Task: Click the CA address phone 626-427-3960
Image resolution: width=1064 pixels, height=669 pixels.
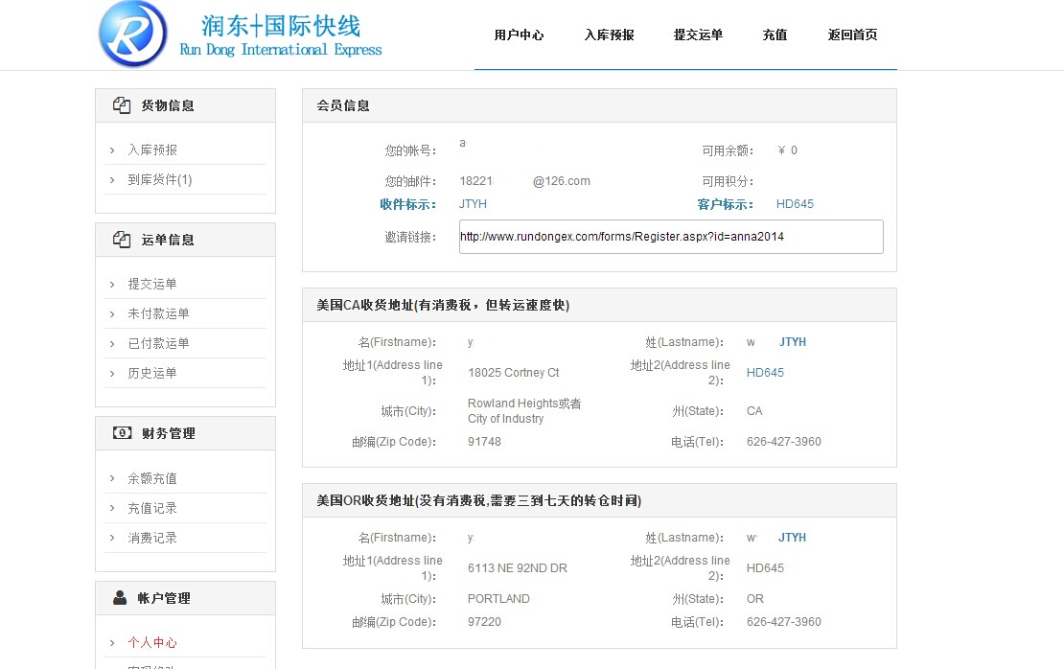Action: (784, 442)
